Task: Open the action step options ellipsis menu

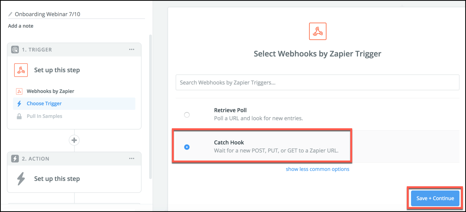Action: [132, 158]
